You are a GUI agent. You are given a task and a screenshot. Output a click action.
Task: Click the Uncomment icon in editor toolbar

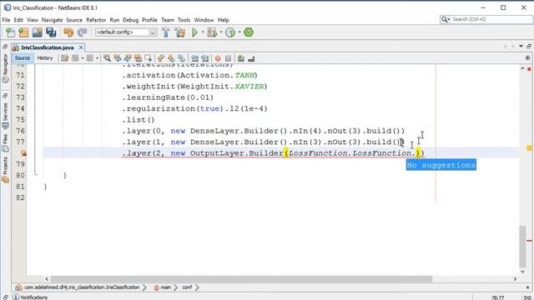point(251,58)
